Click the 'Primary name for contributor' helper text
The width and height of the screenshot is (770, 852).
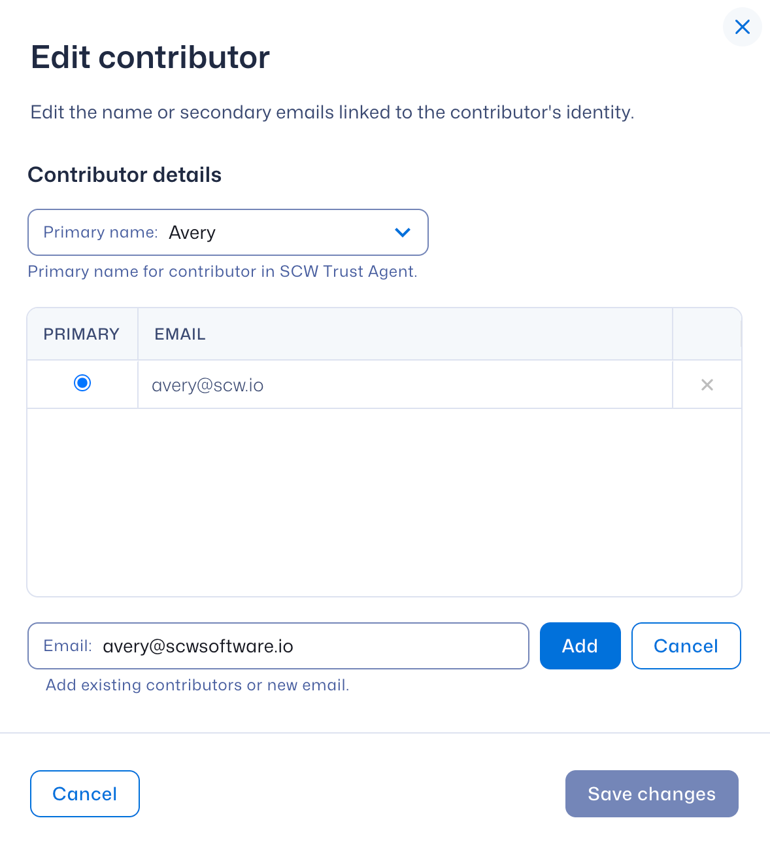coord(222,272)
